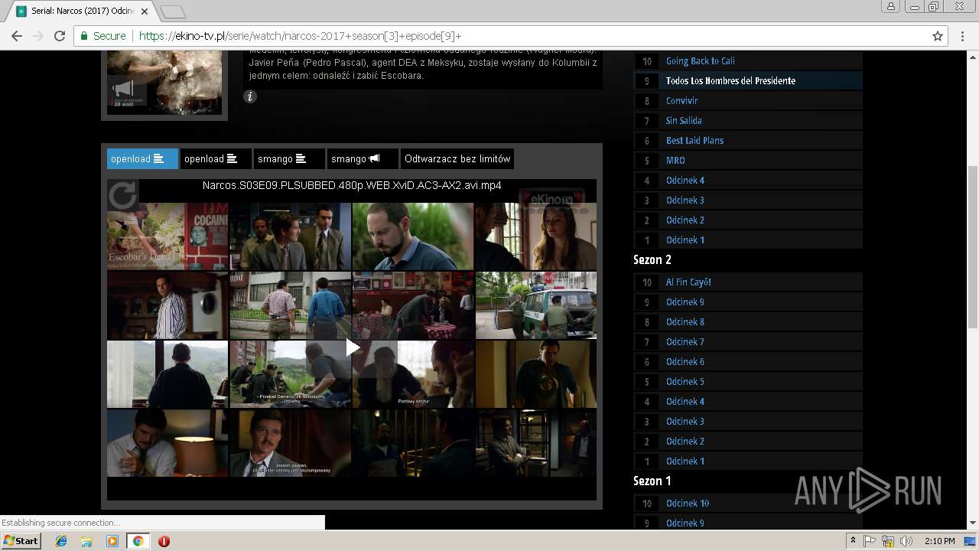Open Season 3 Odcinek 2

[x=685, y=220]
